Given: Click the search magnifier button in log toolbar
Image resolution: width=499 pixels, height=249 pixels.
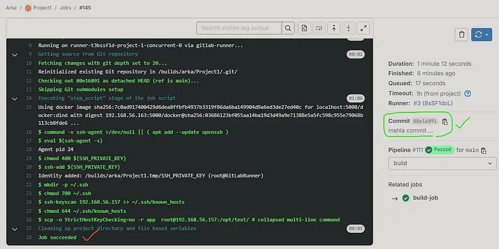Looking at the screenshot, I should (x=287, y=28).
